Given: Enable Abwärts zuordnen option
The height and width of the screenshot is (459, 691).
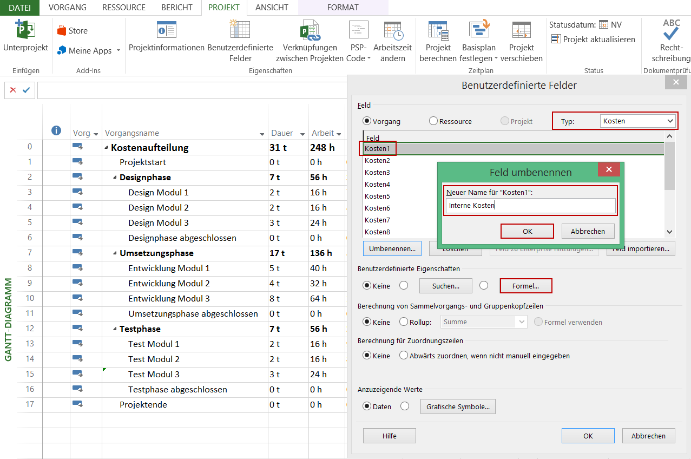Looking at the screenshot, I should [x=404, y=356].
